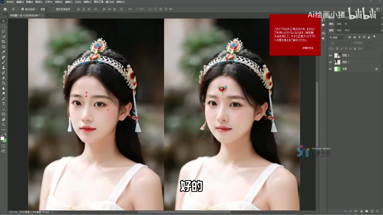This screenshot has height=215, width=383.
Task: Open the Move tool preset dropdown arrow
Action: coord(18,9)
